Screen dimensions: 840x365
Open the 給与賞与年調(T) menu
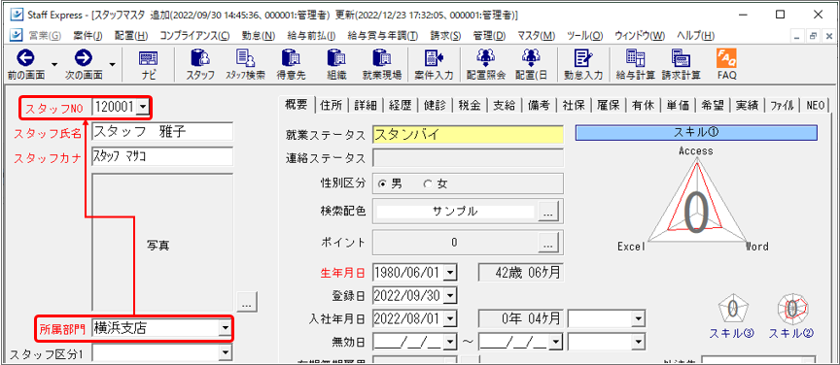pos(382,35)
